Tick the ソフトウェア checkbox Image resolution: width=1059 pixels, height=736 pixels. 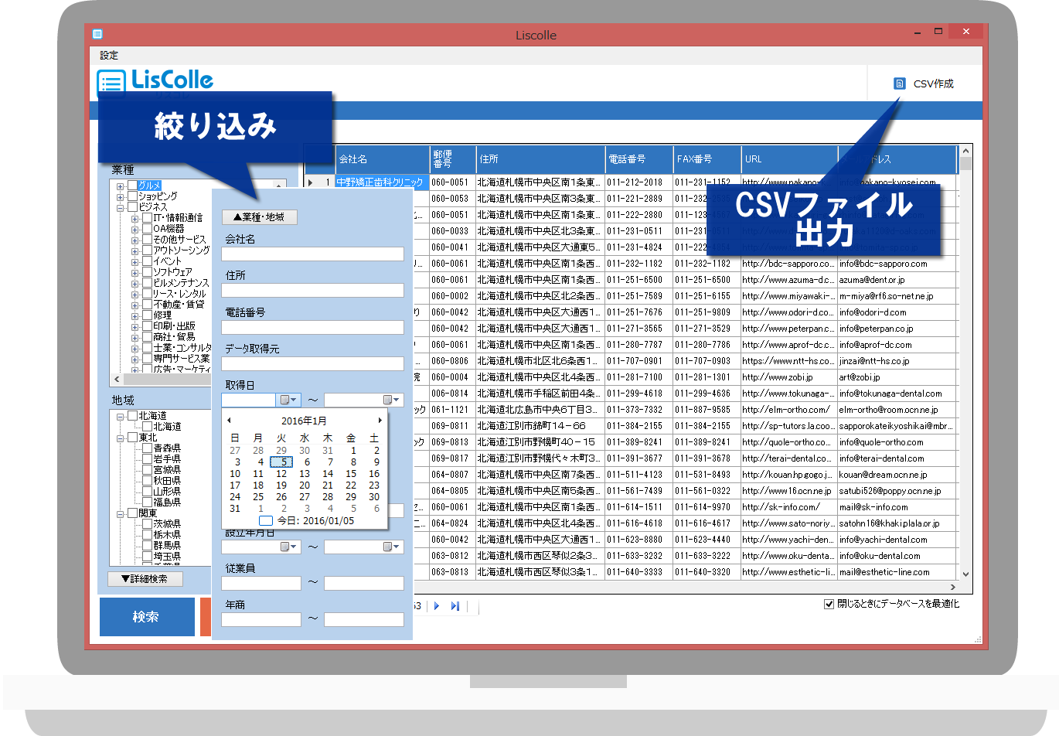pyautogui.click(x=148, y=272)
